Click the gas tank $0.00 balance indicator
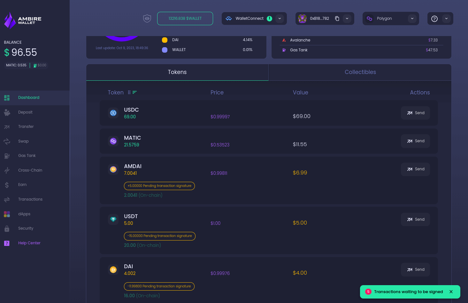This screenshot has width=468, height=303. tap(40, 65)
